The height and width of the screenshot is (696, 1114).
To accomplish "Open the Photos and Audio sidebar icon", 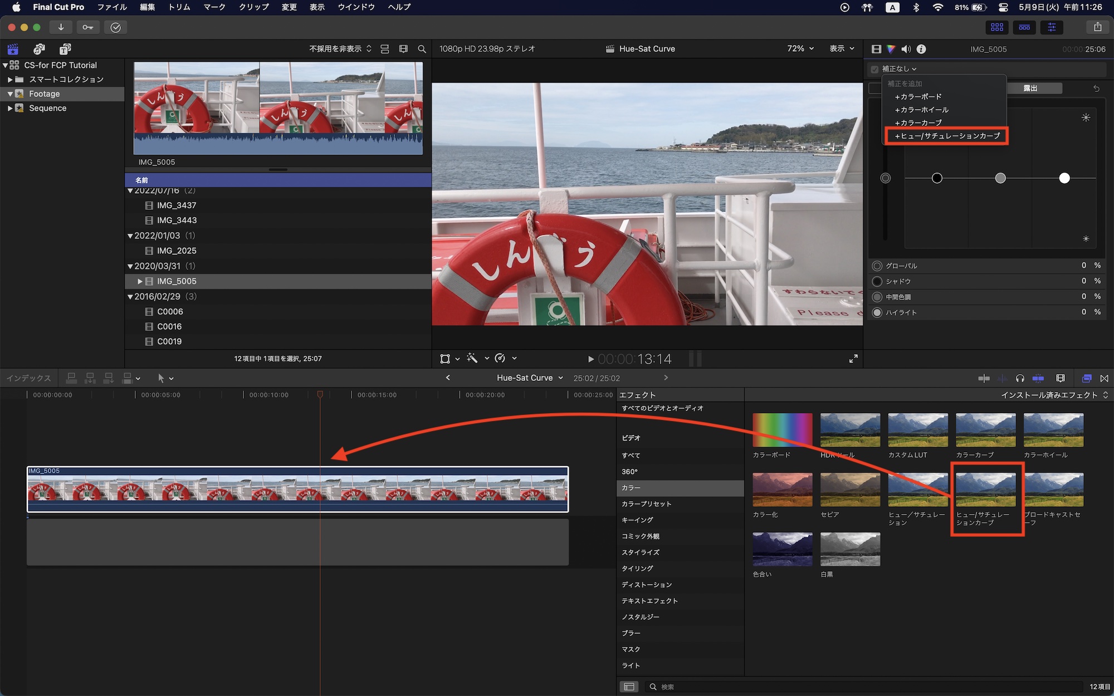I will [x=38, y=49].
